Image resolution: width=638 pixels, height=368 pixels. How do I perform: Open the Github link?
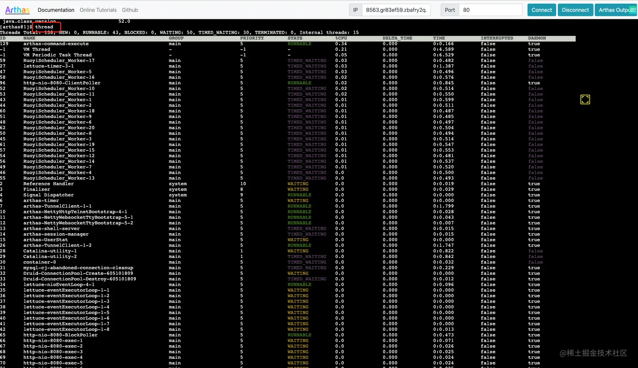point(130,10)
